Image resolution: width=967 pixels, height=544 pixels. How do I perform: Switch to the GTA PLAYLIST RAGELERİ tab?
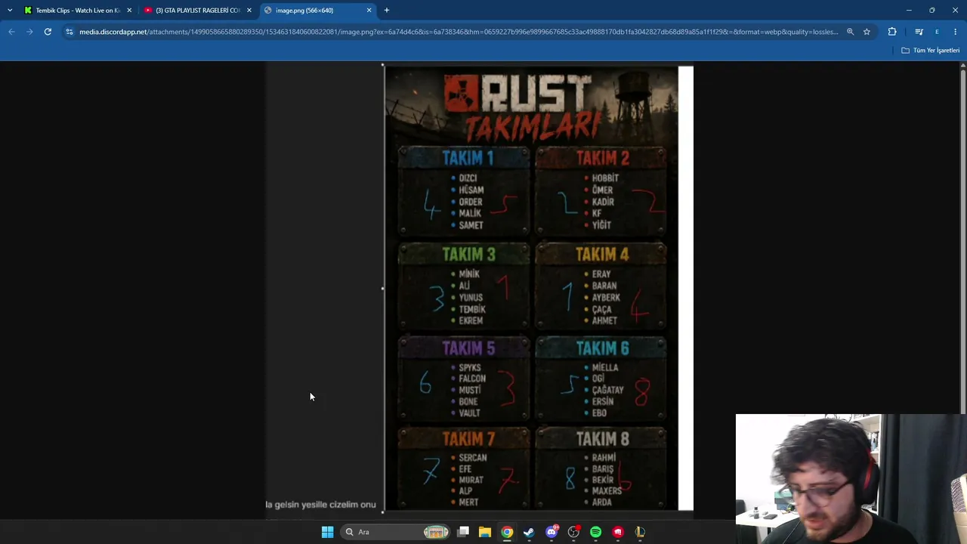point(197,11)
